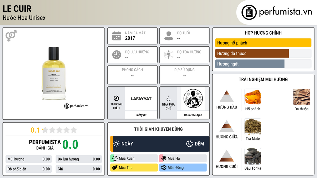Click the 0.1 user rating number
The image size is (317, 178).
[35, 130]
